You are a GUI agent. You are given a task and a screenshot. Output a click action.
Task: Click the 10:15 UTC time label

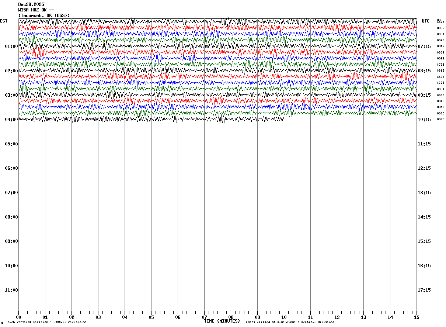point(424,120)
